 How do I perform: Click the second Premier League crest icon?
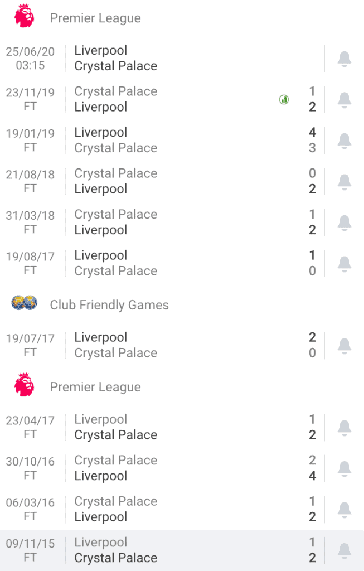coord(23,386)
